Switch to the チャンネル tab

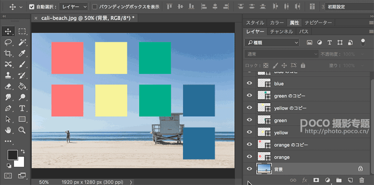point(281,31)
